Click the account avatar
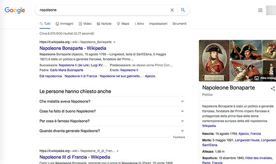The width and height of the screenshot is (276, 164). (271, 10)
